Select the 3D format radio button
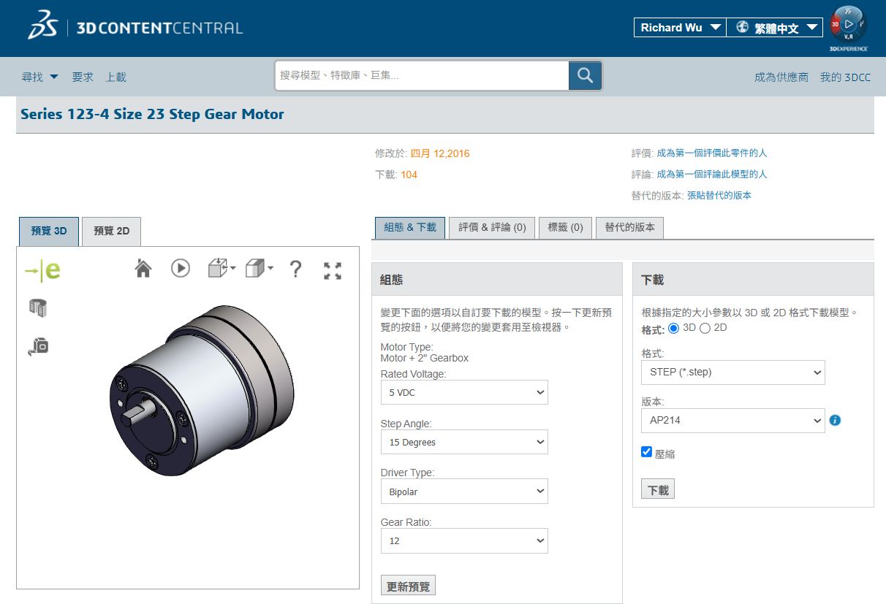 [x=673, y=328]
